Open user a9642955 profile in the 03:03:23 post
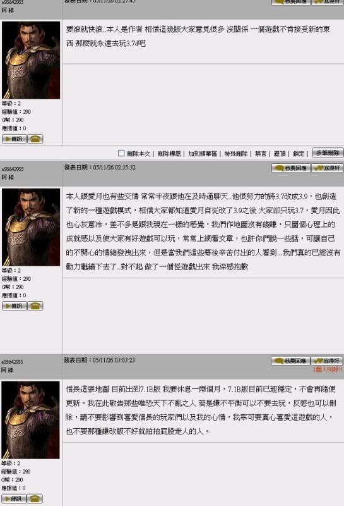The image size is (344, 506). (x=12, y=362)
